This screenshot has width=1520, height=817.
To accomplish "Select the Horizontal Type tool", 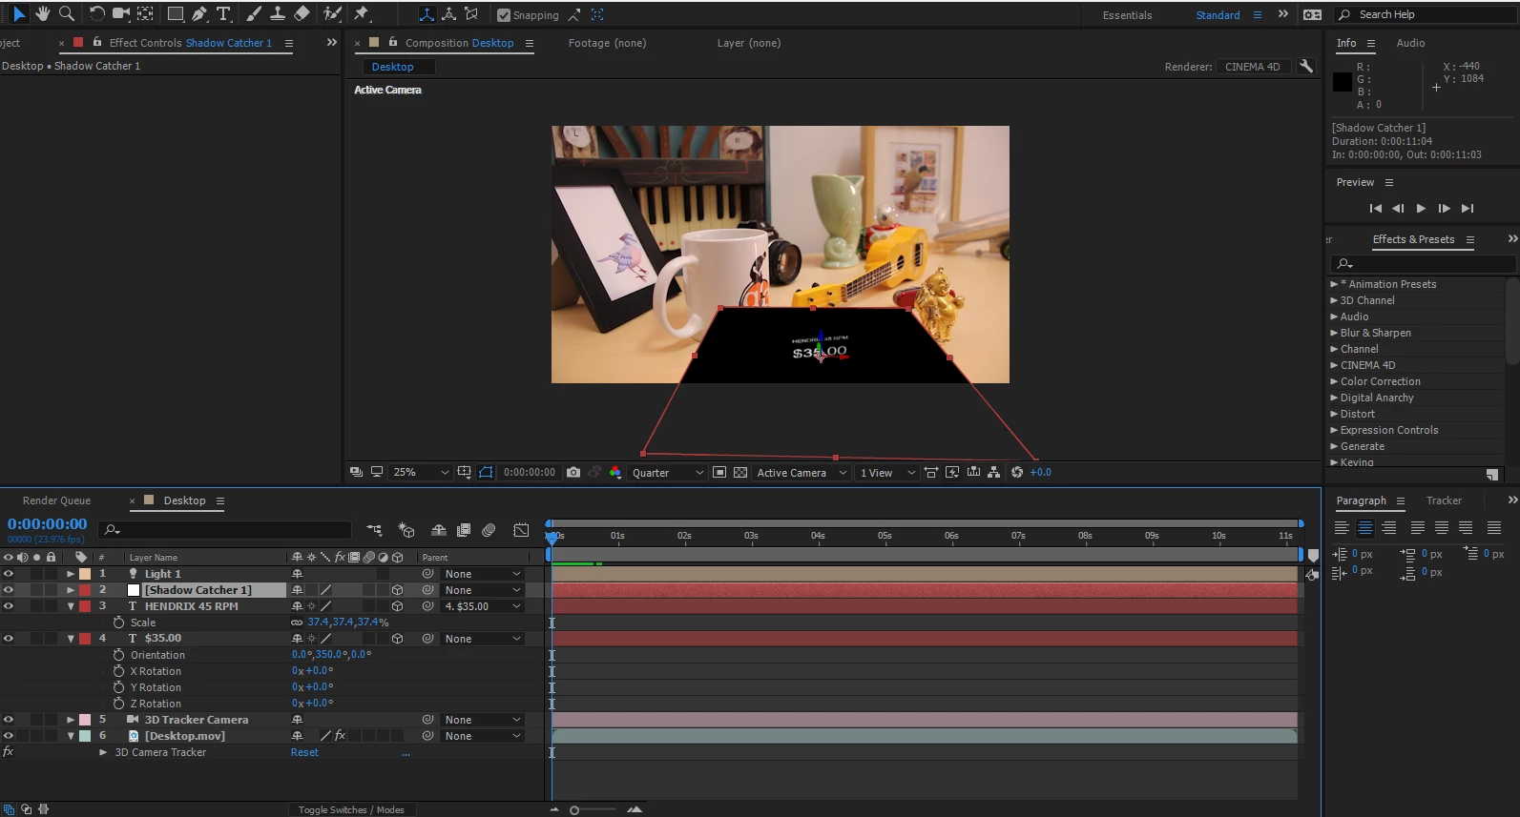I will point(223,13).
